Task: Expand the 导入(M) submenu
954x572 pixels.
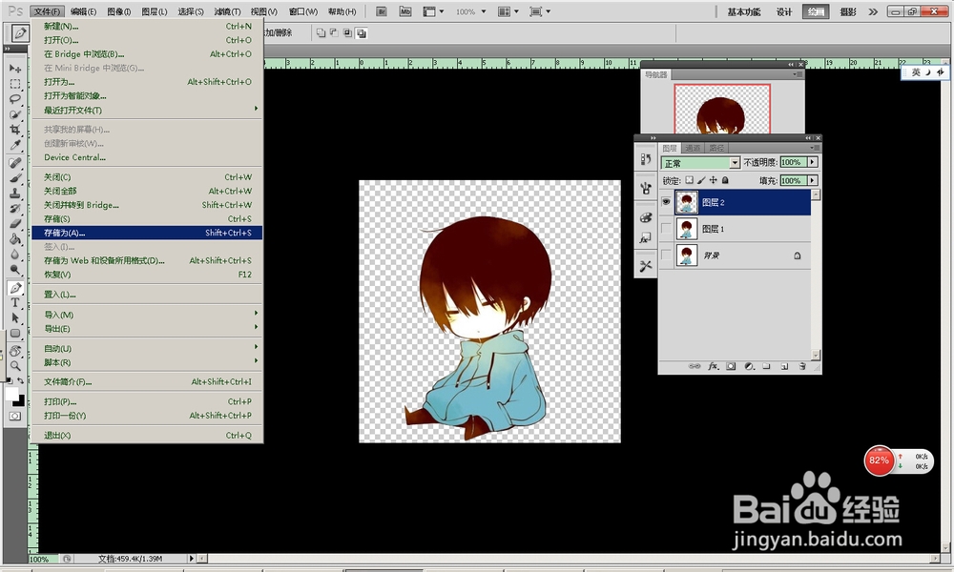Action: (147, 315)
